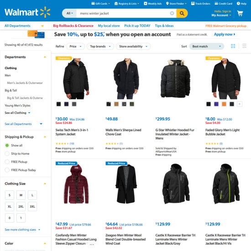This screenshot has width=251, height=251.
Task: Collapse the Clothing Size section
Action: click(x=45, y=183)
